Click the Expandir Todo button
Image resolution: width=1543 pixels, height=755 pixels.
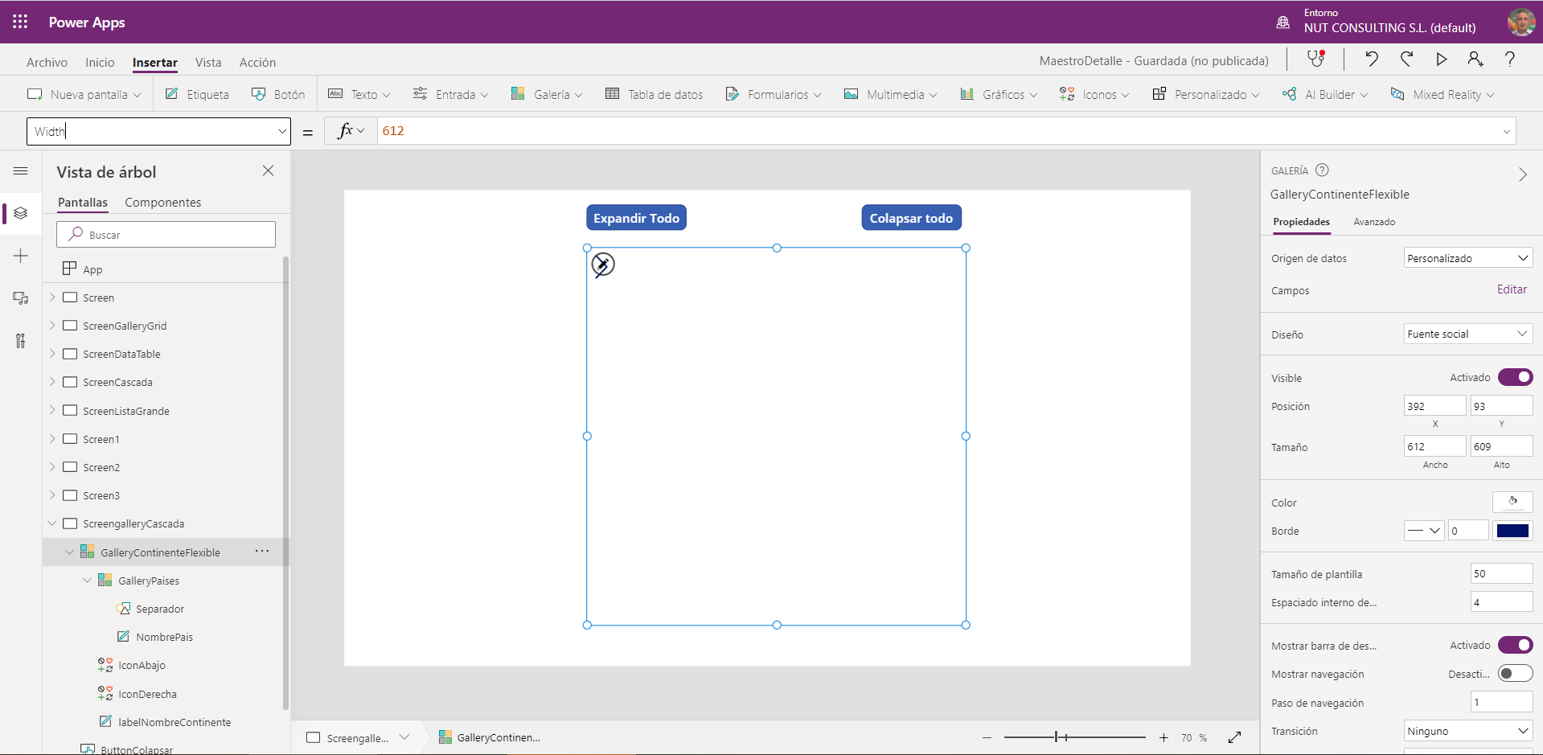(636, 218)
